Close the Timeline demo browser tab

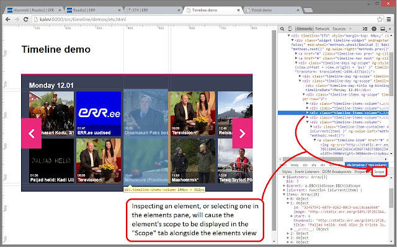pos(238,10)
